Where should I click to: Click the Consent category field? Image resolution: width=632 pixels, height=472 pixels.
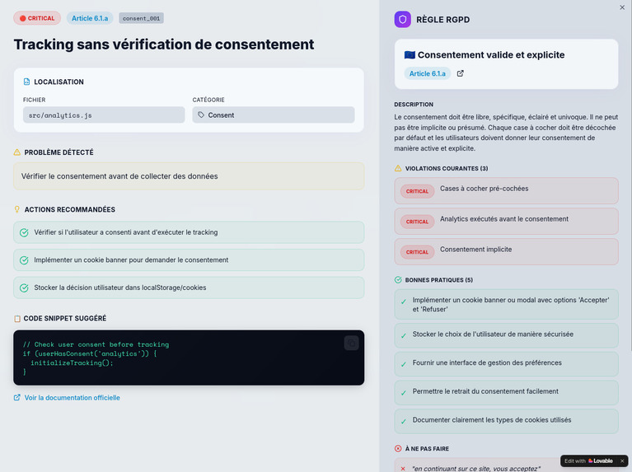274,114
